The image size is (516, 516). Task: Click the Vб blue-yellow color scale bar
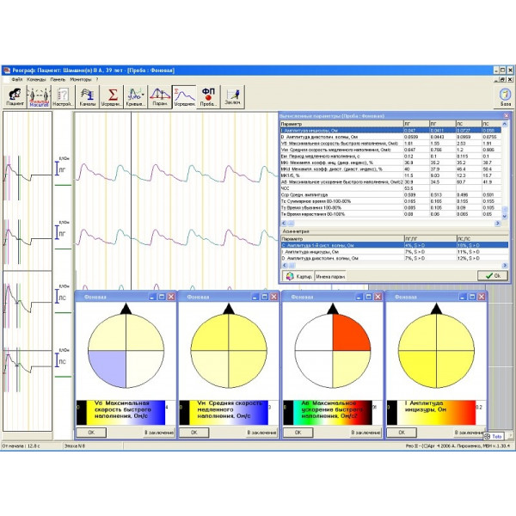[120, 412]
